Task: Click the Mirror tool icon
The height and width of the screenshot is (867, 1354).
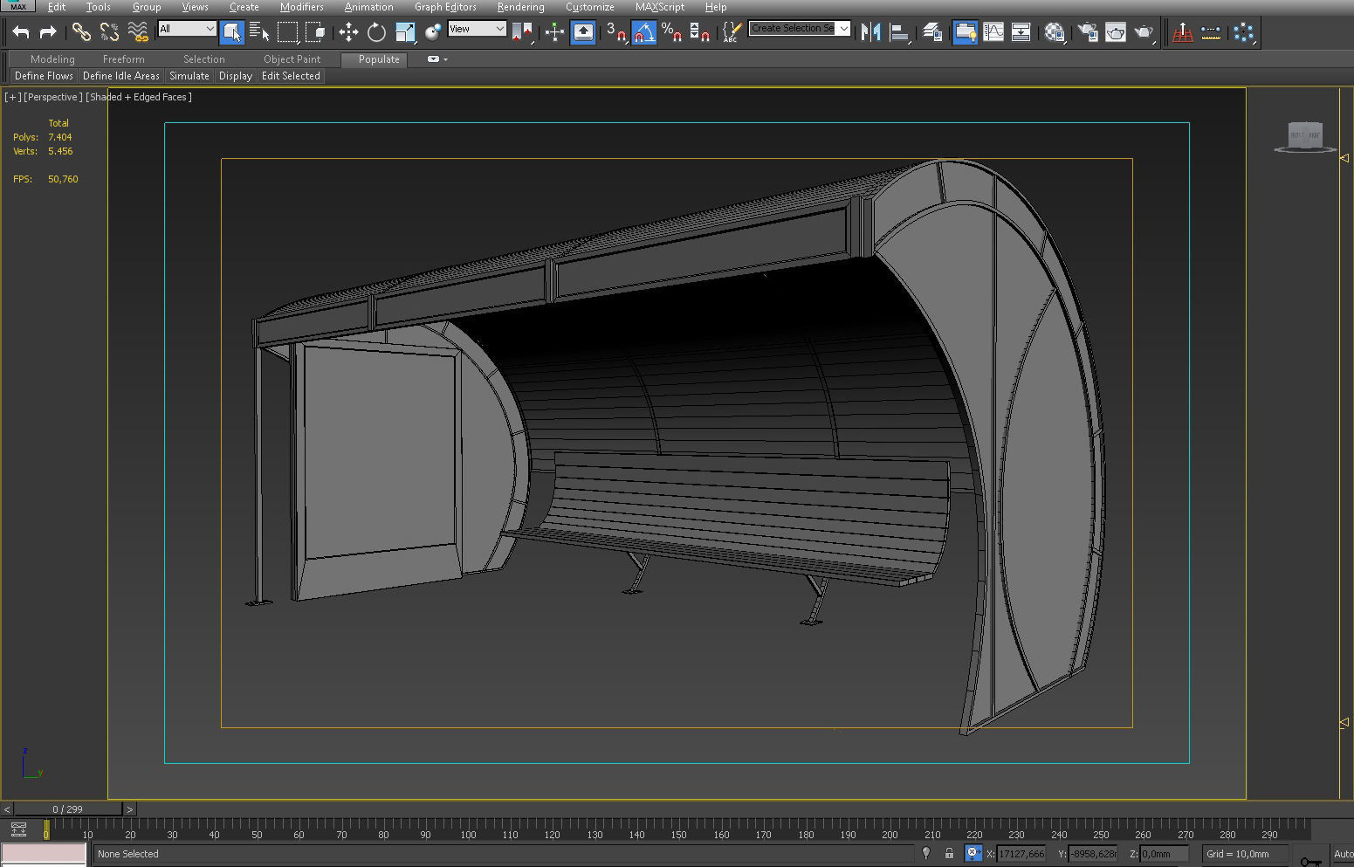Action: (870, 32)
